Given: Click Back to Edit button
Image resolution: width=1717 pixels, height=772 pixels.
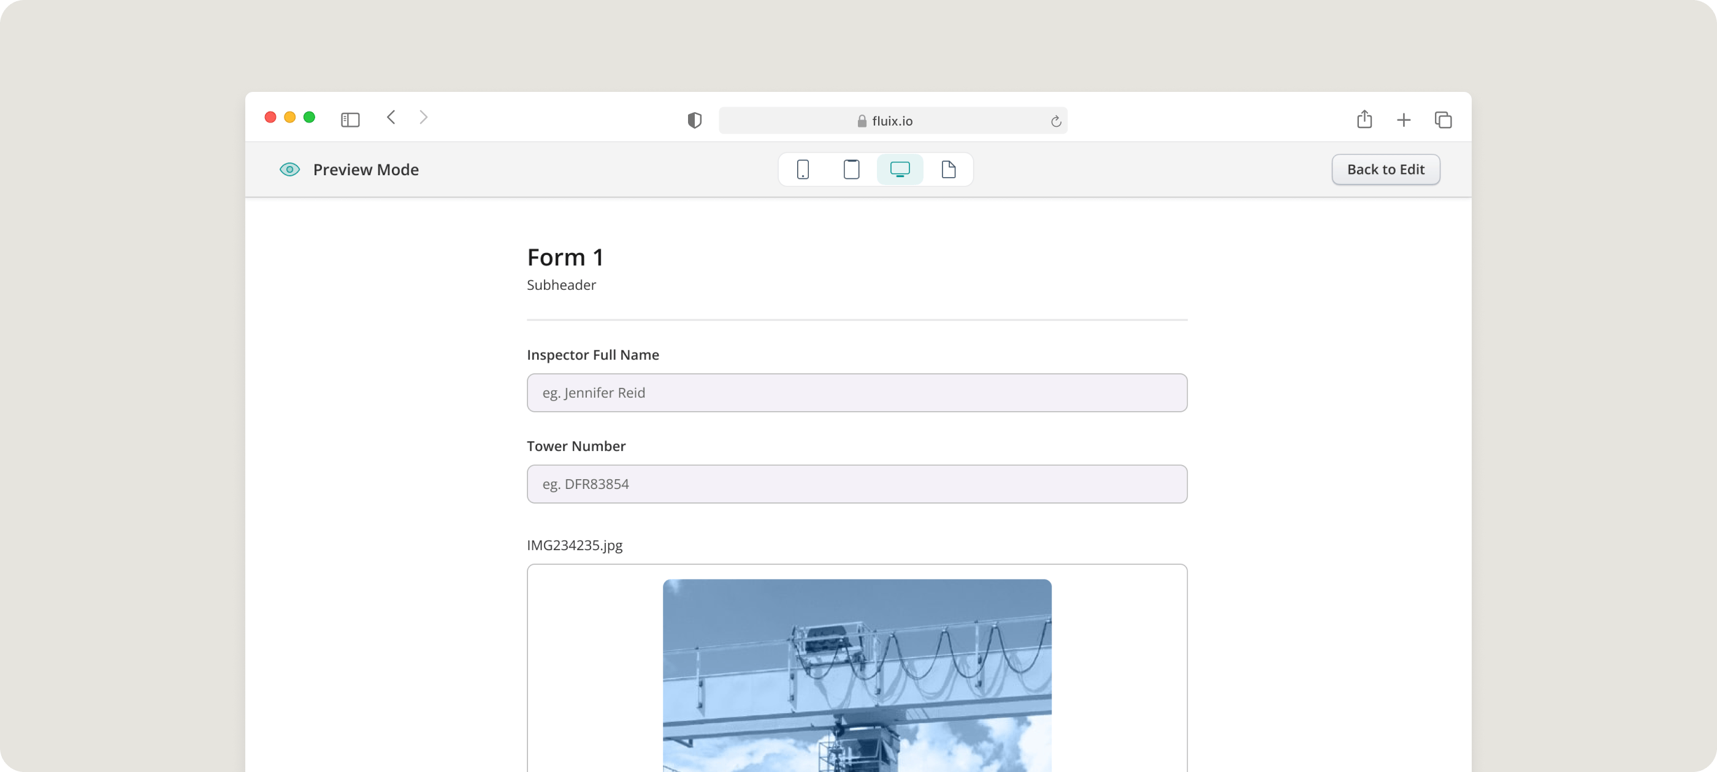Looking at the screenshot, I should point(1385,169).
